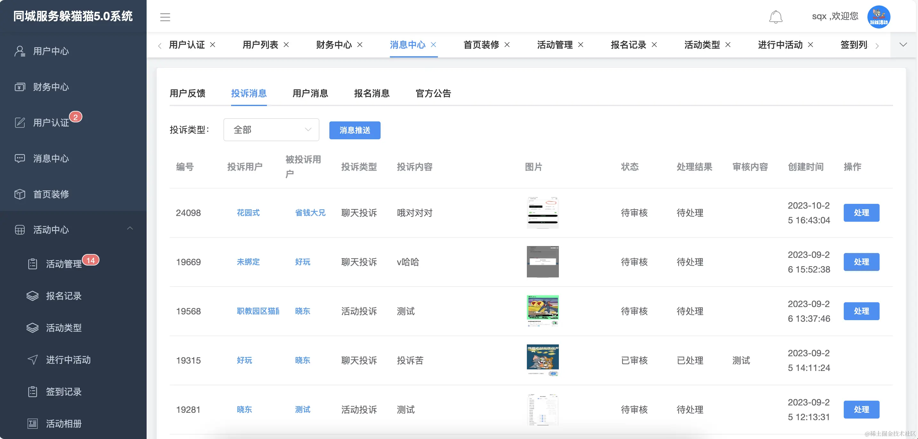The height and width of the screenshot is (439, 918).
Task: Open the 用户中心 sidebar icon
Action: click(x=20, y=51)
